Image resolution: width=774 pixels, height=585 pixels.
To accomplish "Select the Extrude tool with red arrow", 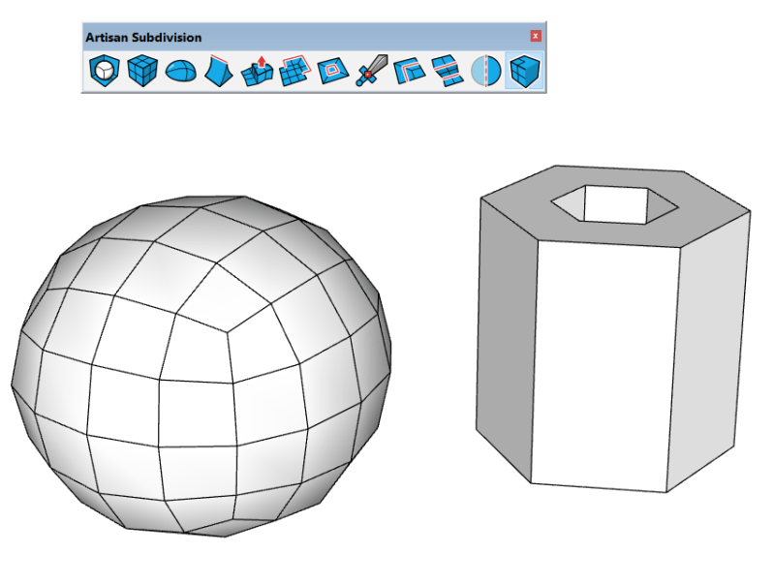I will coord(257,71).
